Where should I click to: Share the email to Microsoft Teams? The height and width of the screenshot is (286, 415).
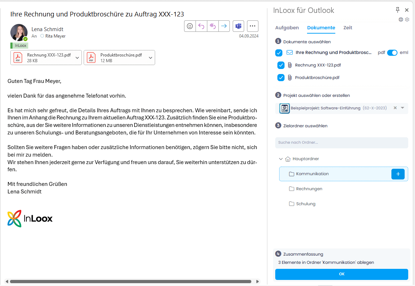(x=238, y=26)
